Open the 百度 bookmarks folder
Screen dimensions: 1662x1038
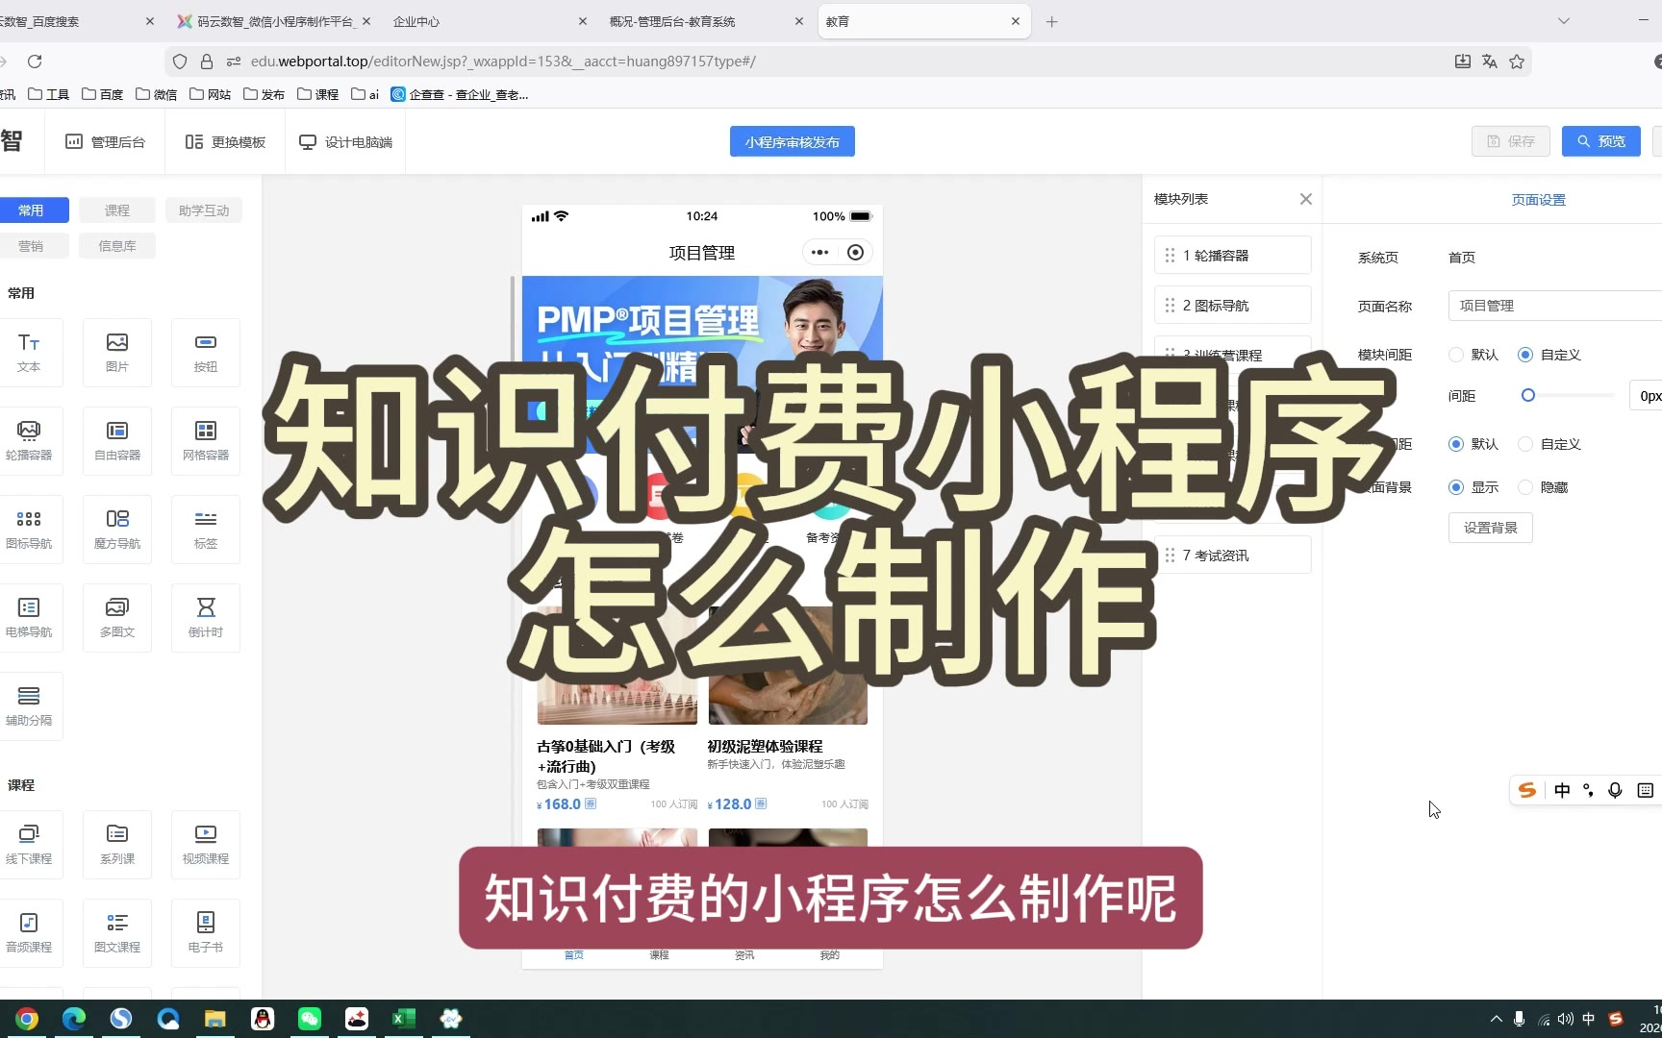point(103,94)
